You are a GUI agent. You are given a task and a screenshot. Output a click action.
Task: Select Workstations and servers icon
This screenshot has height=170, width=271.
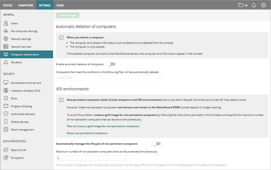point(6,82)
